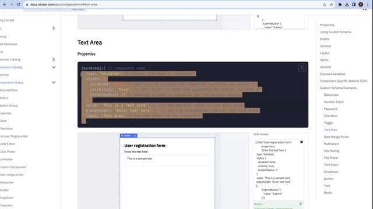Toggle the browser side panel icon
The width and height of the screenshot is (373, 209).
pyautogui.click(x=354, y=5)
